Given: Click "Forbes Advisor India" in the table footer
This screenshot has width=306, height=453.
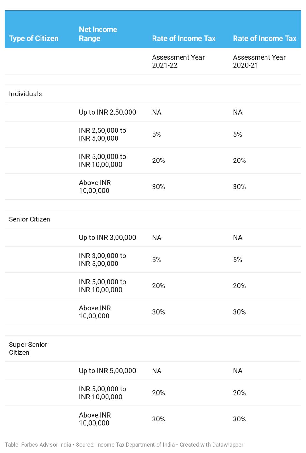Looking at the screenshot, I should tap(46, 445).
